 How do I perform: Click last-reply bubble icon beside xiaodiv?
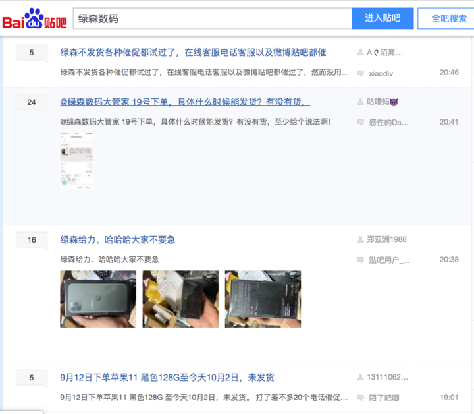(360, 73)
